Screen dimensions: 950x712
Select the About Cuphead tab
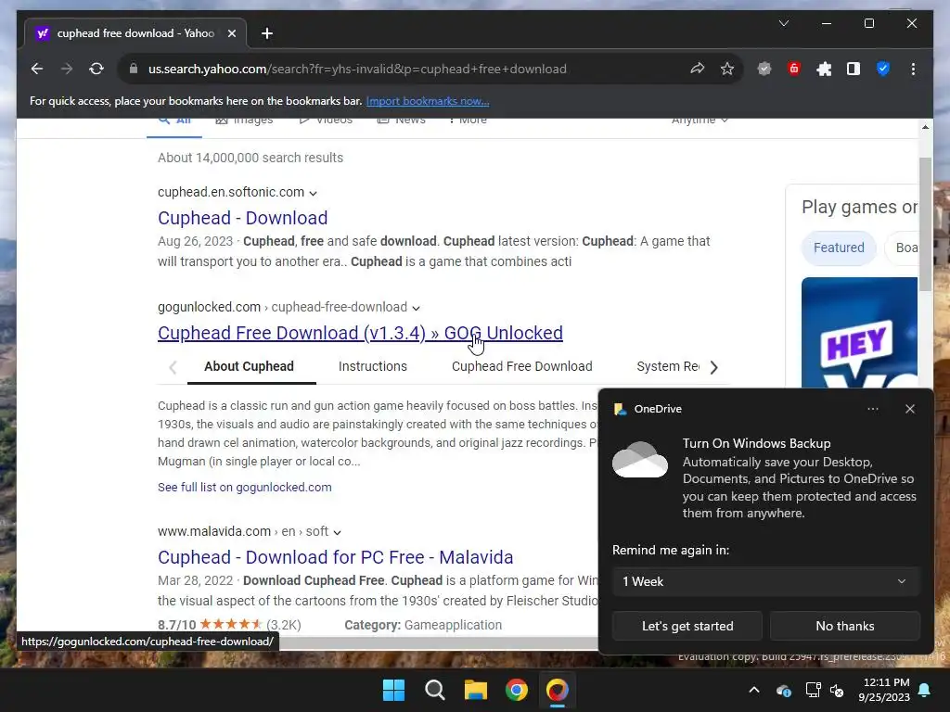[249, 366]
